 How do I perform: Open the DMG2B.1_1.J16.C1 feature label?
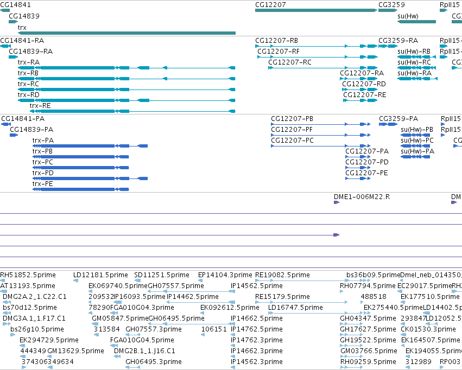(x=144, y=351)
